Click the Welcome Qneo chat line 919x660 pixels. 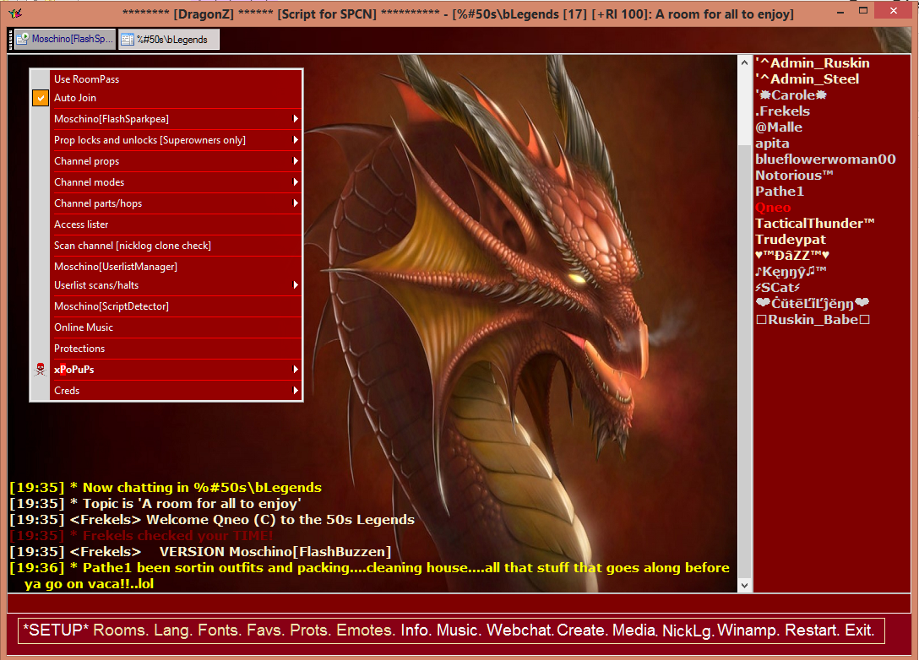coord(212,519)
